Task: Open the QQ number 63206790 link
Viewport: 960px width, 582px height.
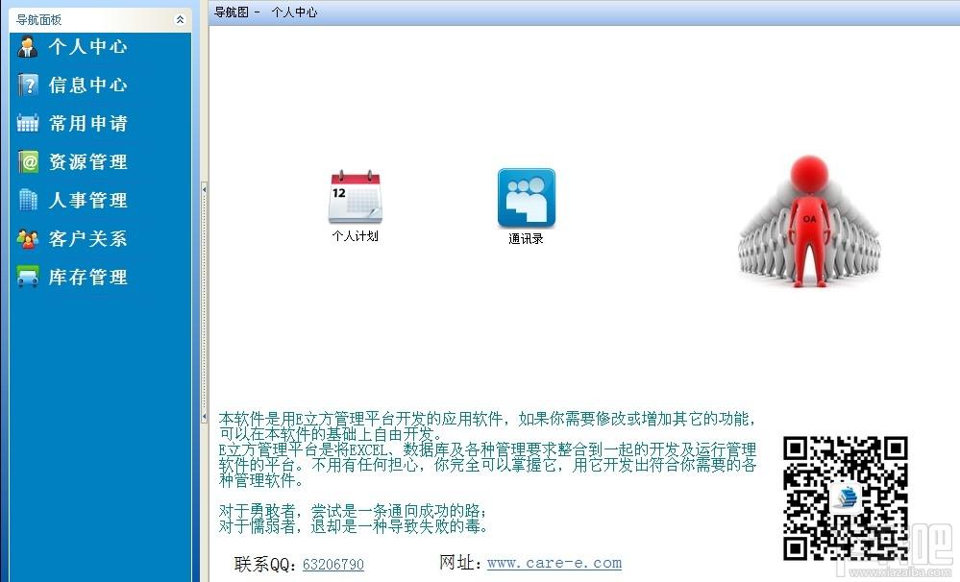Action: pos(333,565)
